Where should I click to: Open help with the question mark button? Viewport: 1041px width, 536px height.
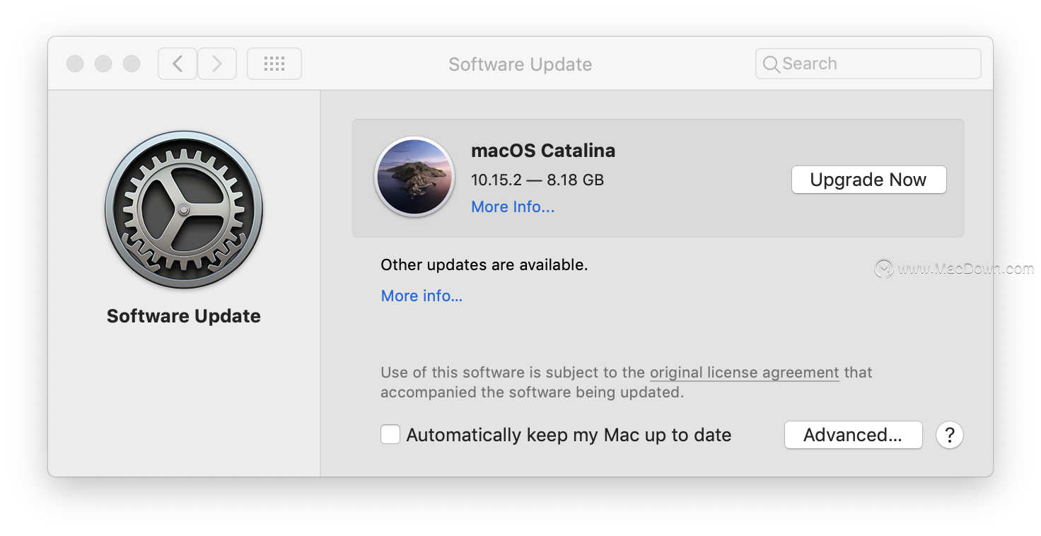(950, 435)
